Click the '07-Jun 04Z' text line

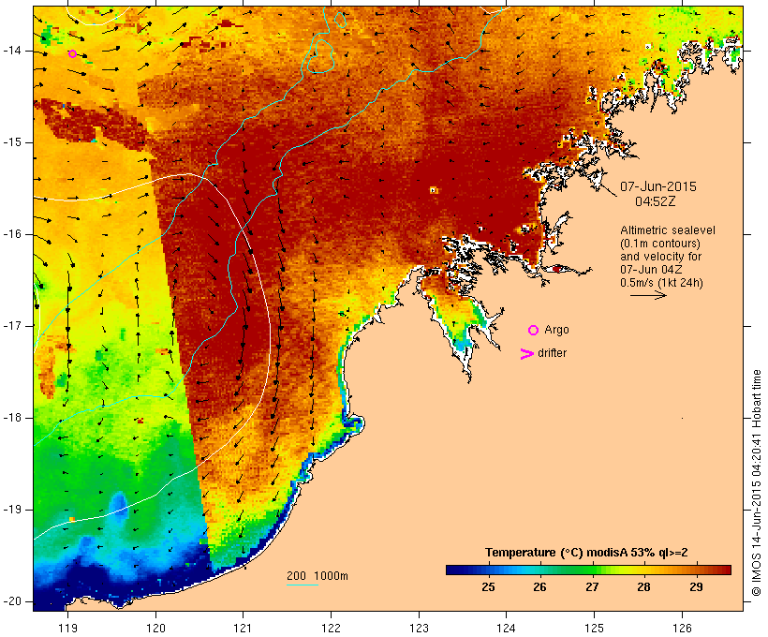(x=652, y=270)
